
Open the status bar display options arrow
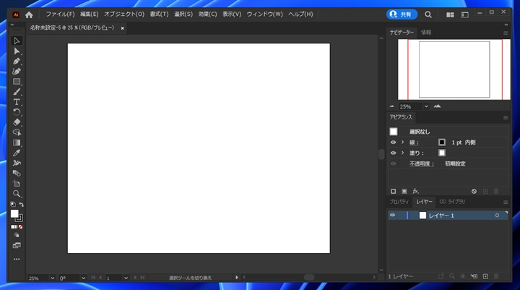(237, 278)
